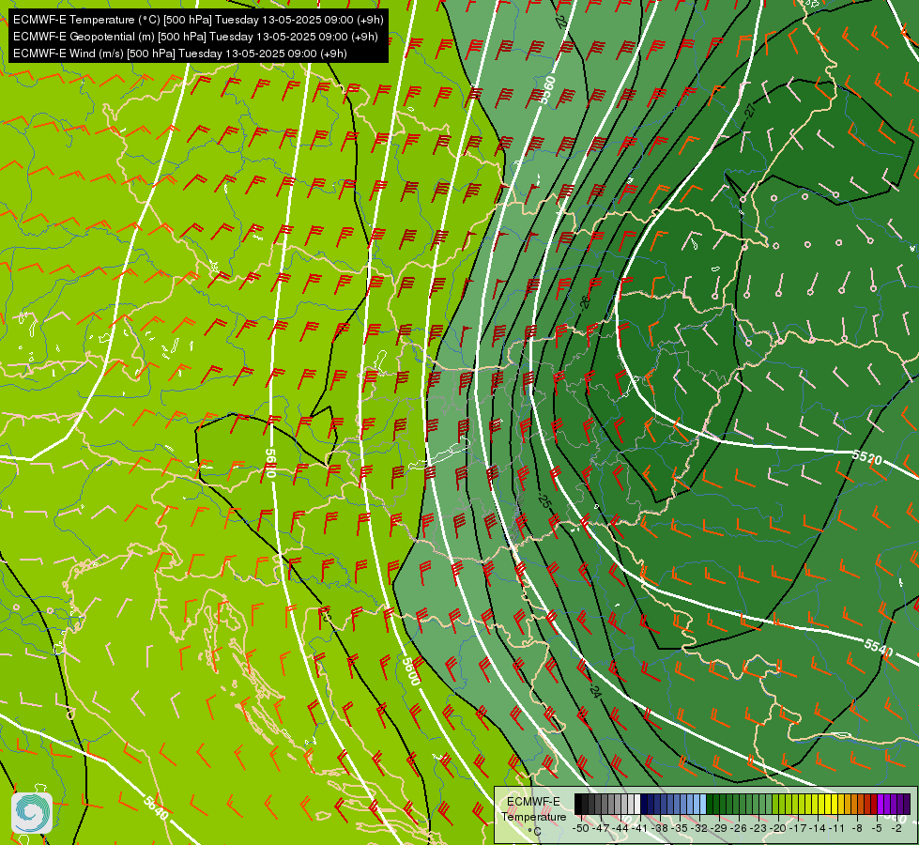Click the swirl logo icon
Image resolution: width=919 pixels, height=845 pixels.
[x=32, y=812]
